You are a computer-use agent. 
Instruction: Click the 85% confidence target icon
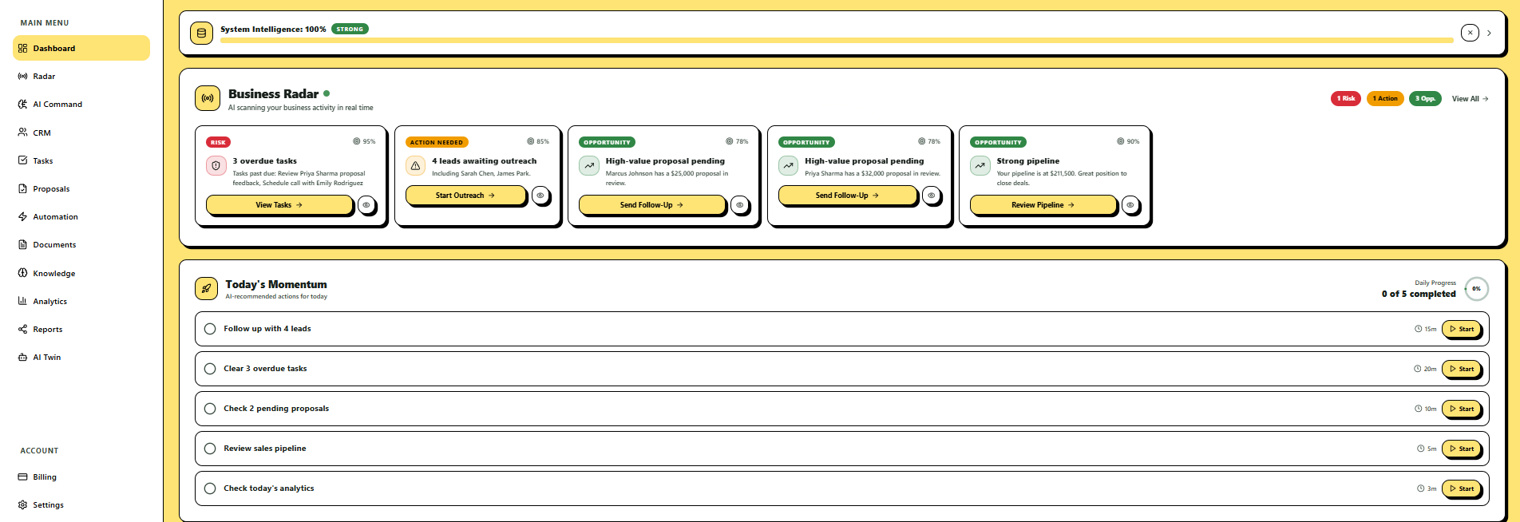tap(531, 141)
